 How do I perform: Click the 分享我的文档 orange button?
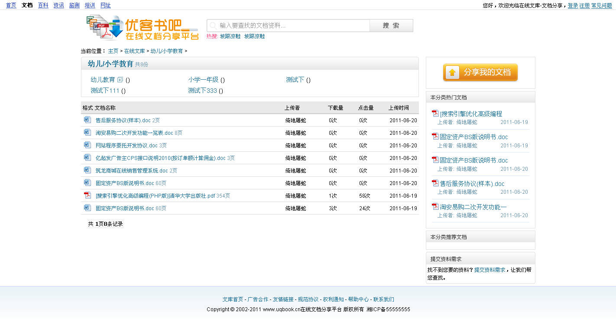tap(480, 72)
